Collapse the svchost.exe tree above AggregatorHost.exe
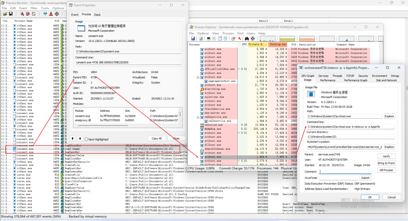408x221 pixels. 198,77
